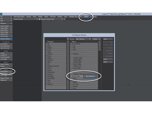Expand the Windows dropdown in the left sidebar
The width and height of the screenshot is (152, 114).
pos(6,23)
